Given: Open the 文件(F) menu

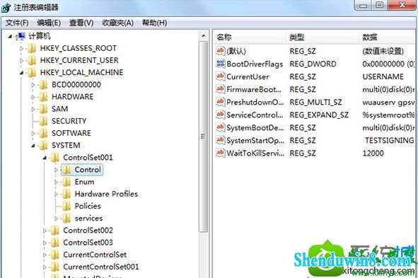Looking at the screenshot, I should (17, 23).
